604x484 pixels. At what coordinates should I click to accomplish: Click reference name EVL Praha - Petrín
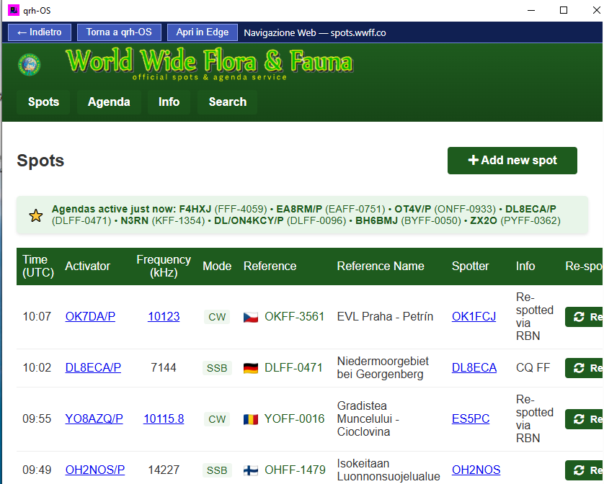385,316
